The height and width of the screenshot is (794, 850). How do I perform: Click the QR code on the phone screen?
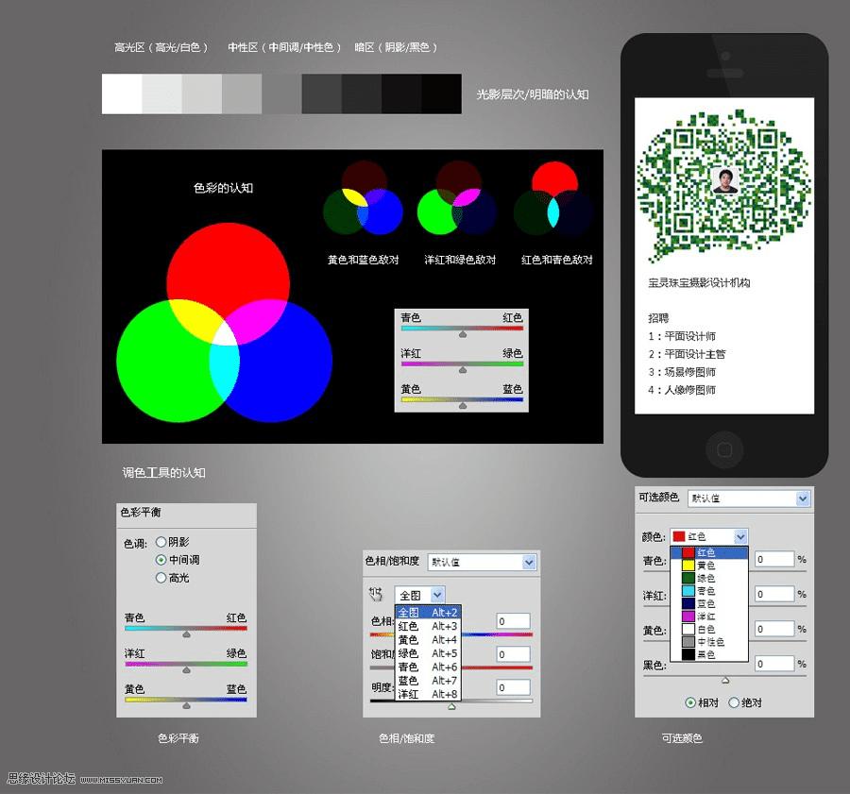[724, 186]
